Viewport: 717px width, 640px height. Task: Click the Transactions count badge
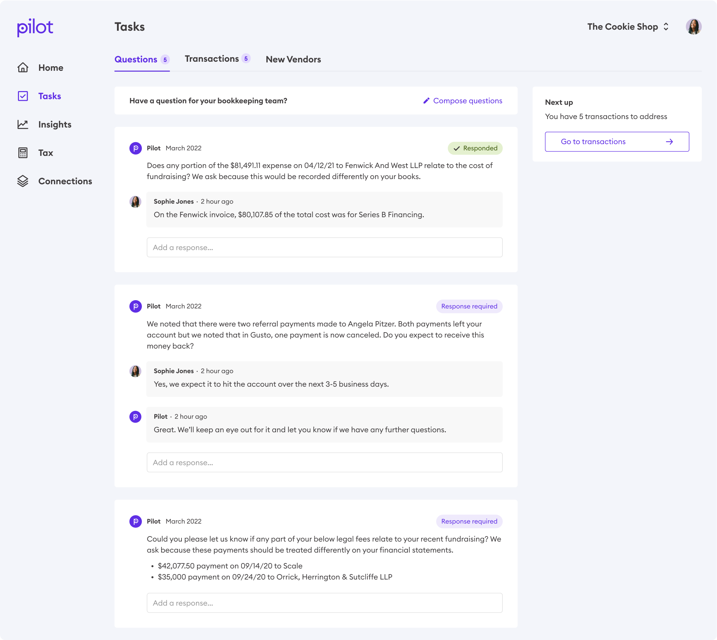[x=246, y=59]
